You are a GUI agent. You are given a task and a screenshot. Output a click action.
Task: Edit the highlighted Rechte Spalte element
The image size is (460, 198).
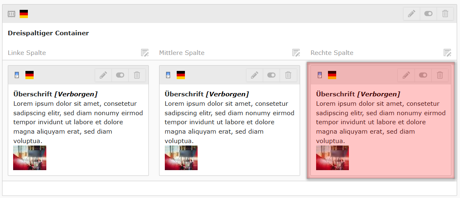[x=406, y=75]
